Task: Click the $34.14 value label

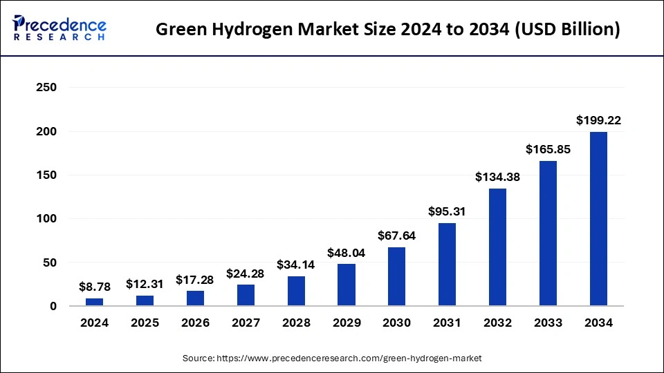Action: tap(295, 265)
